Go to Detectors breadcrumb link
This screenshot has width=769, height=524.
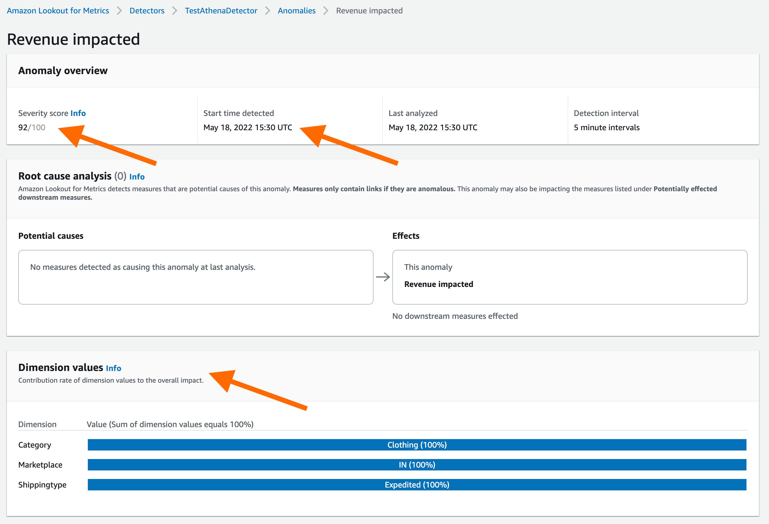(147, 11)
